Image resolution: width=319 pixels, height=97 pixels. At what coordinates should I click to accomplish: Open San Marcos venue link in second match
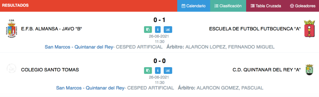[x=90, y=88]
